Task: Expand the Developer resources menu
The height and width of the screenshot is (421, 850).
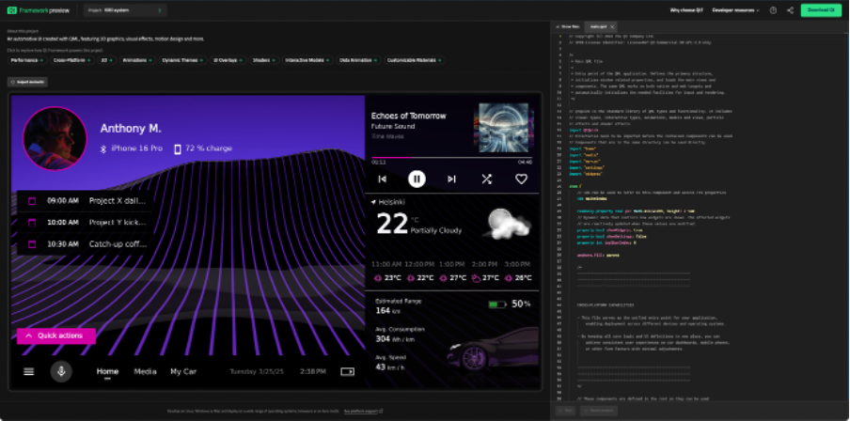Action: pos(735,10)
